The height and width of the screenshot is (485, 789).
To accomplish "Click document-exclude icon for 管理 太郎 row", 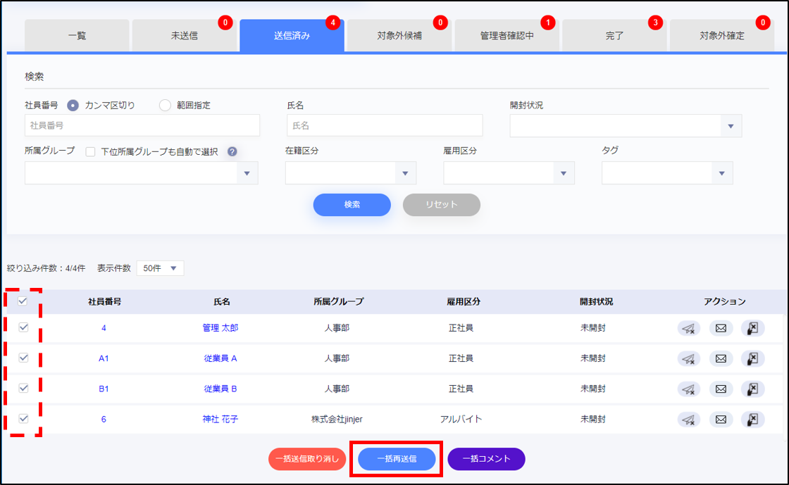I will click(752, 328).
